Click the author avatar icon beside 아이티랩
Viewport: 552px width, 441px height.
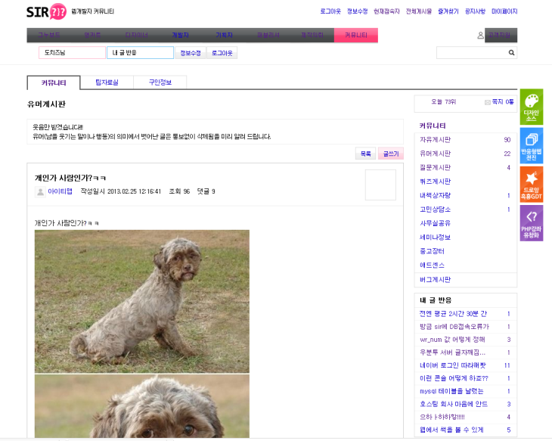(x=40, y=192)
